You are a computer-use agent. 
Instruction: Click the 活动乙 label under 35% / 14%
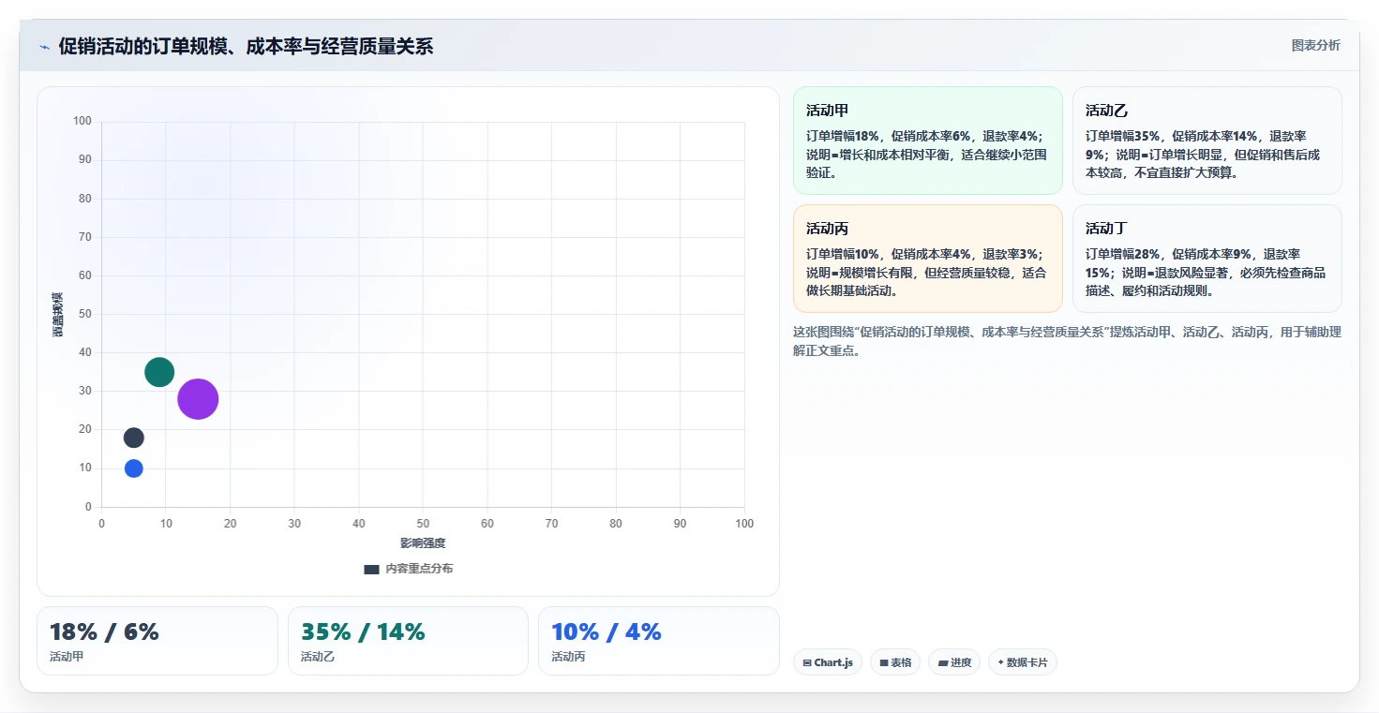[318, 657]
